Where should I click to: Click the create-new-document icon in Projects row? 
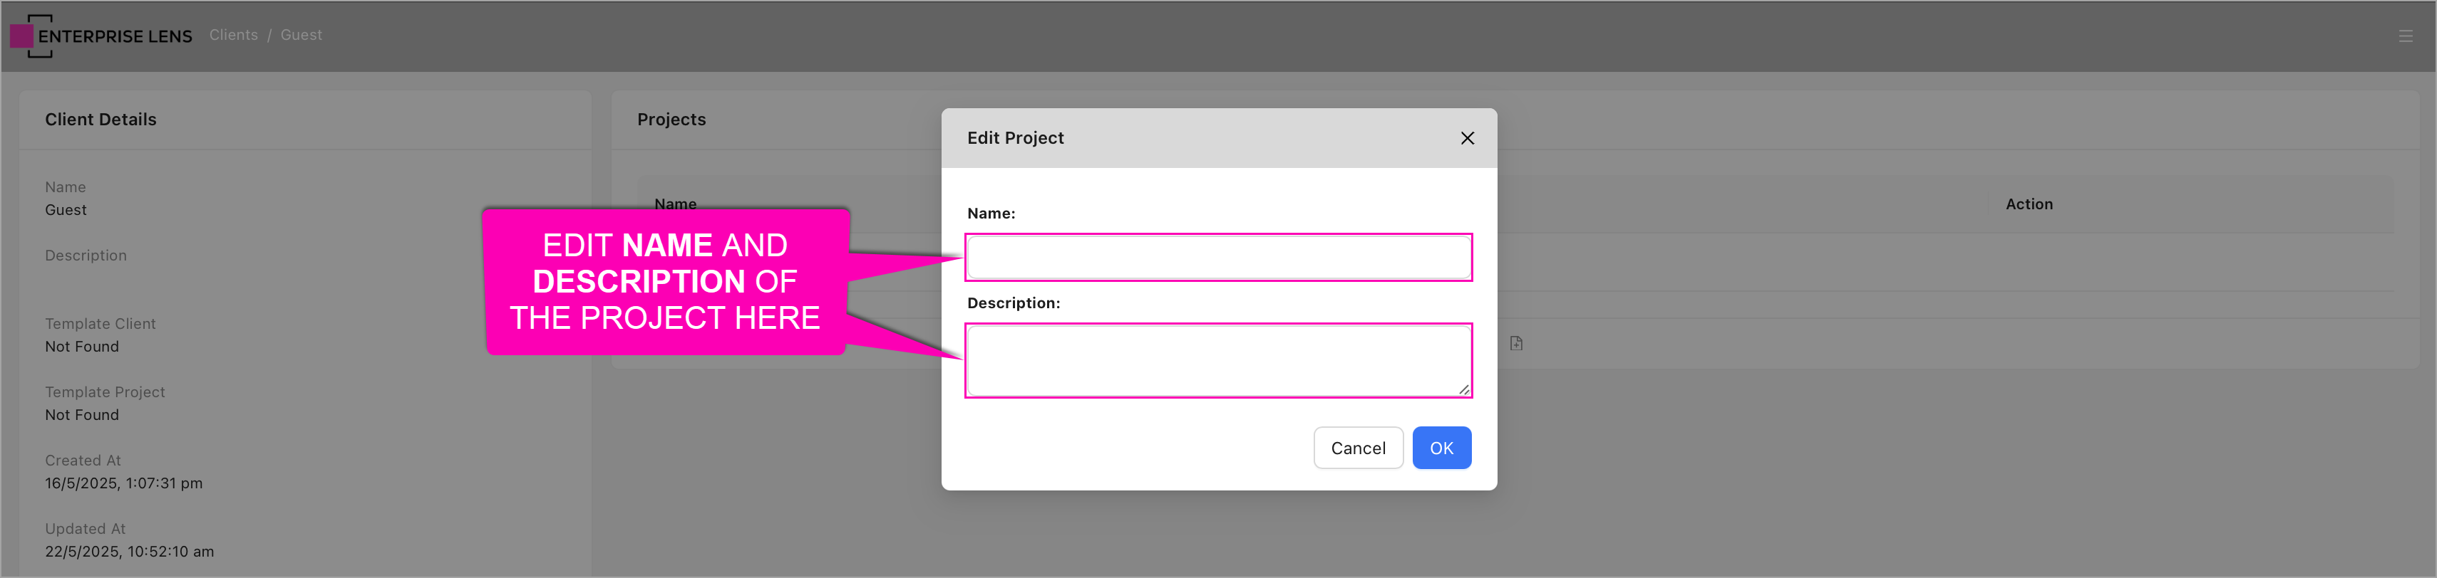point(1518,343)
